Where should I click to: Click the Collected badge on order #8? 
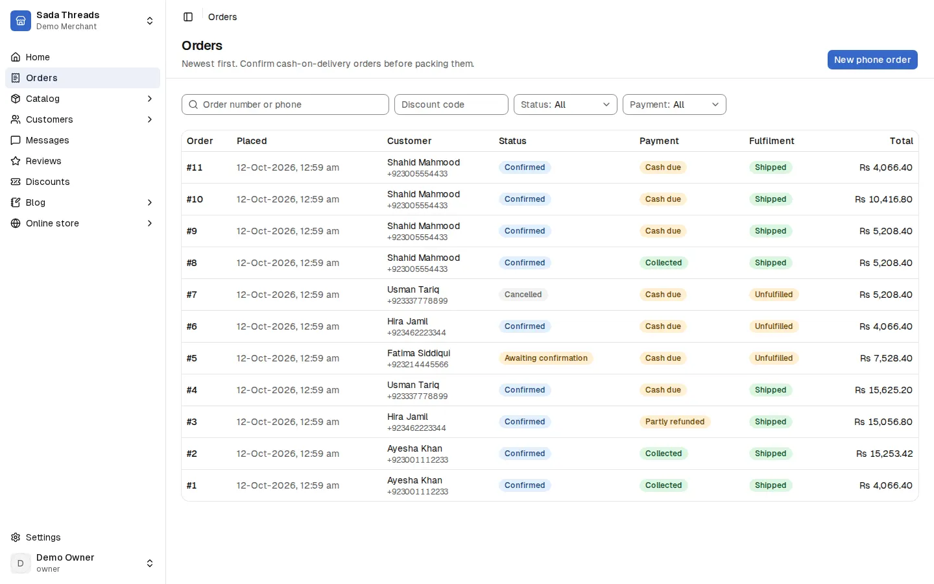(x=664, y=263)
